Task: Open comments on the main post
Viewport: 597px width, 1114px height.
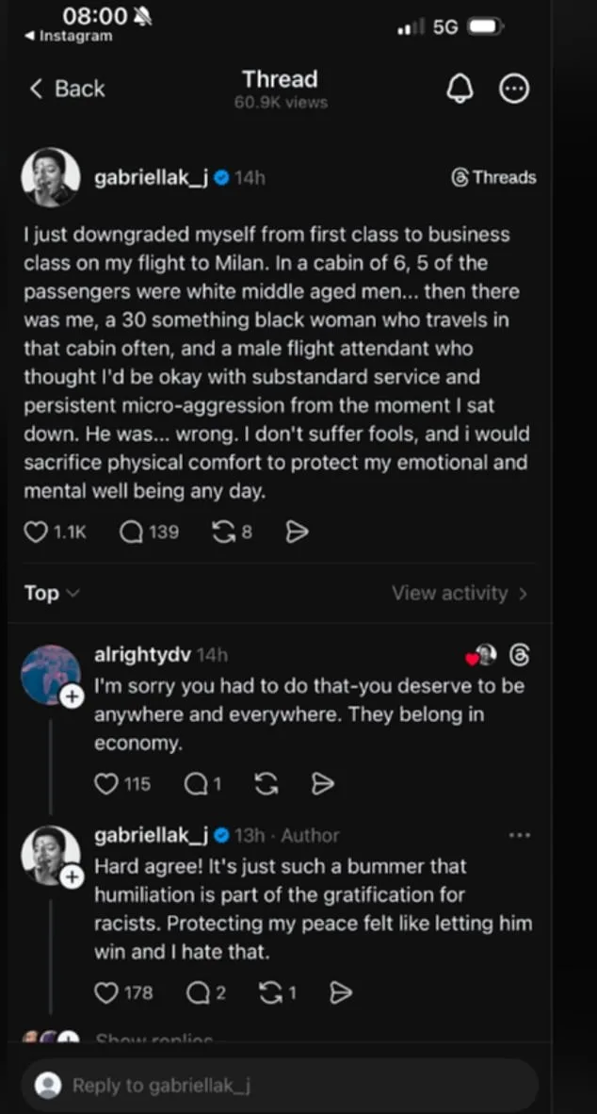Action: click(130, 532)
